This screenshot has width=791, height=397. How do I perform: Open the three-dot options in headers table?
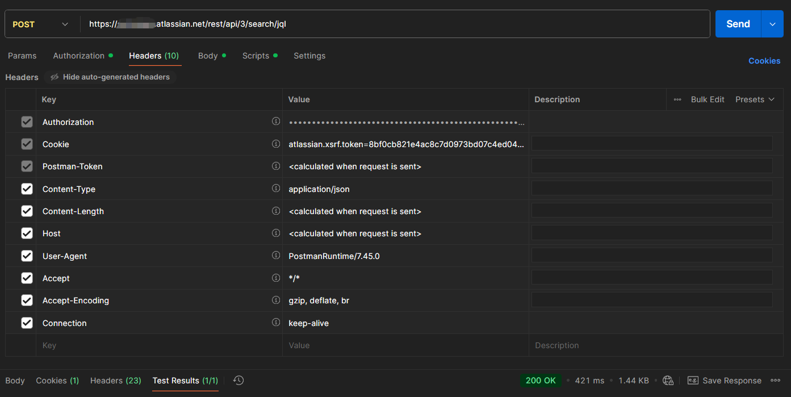tap(677, 99)
